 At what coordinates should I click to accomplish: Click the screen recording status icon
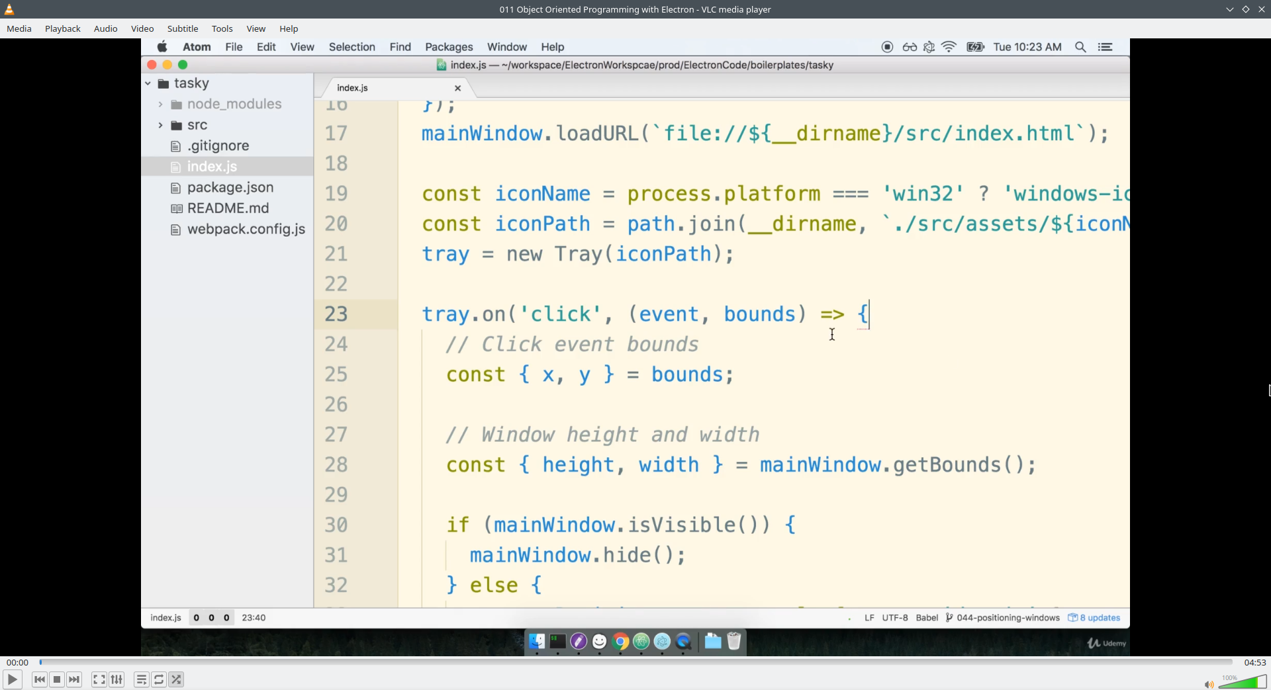888,47
